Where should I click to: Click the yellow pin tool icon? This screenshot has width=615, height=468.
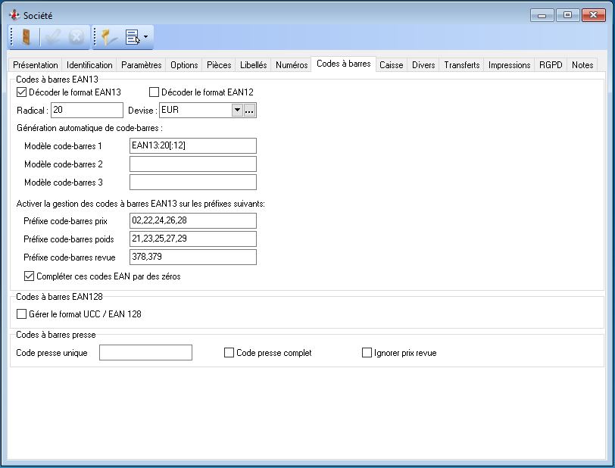point(108,37)
